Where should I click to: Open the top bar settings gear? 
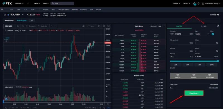tap(198, 4)
